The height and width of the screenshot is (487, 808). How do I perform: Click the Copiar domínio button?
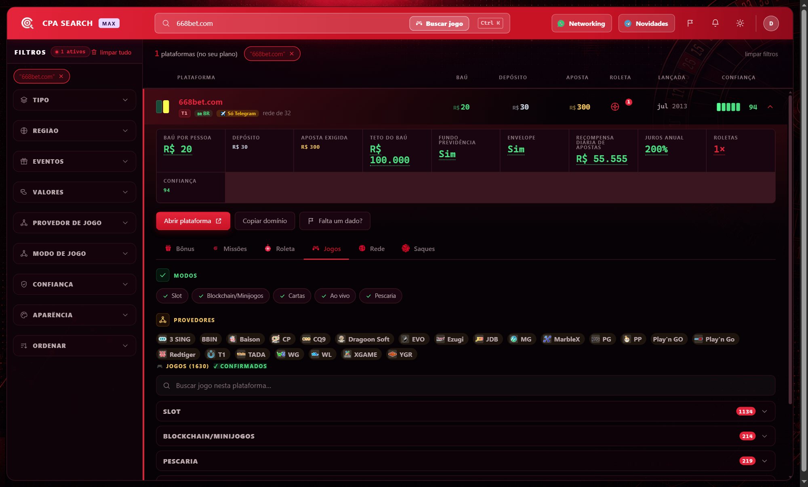265,221
